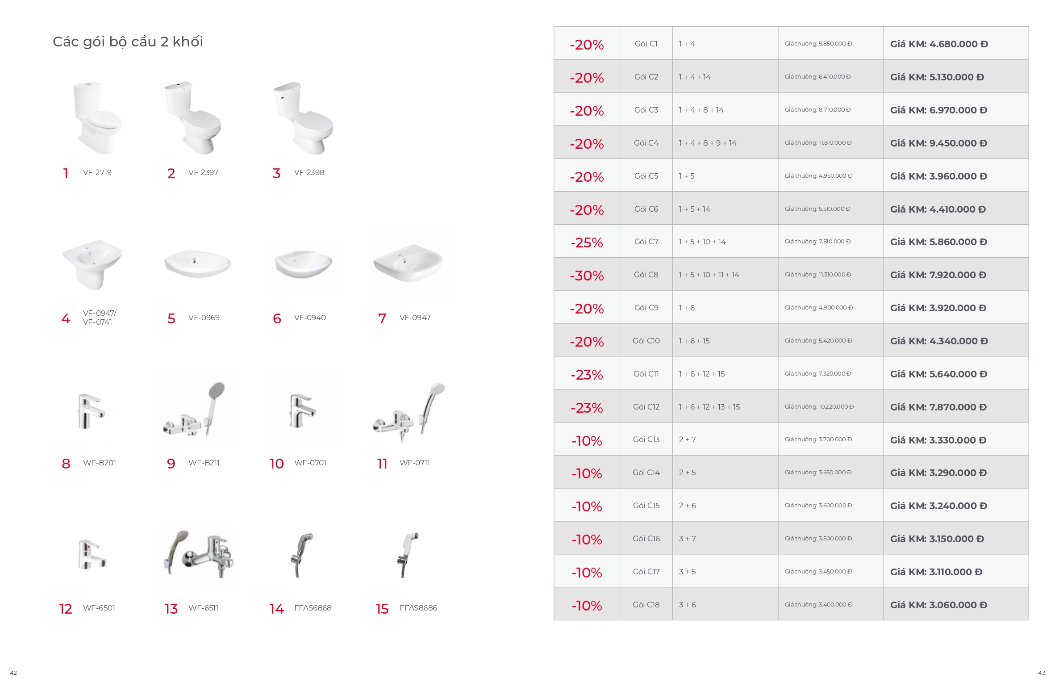This screenshot has width=1055, height=686.
Task: Select Giá KM: 7.870.000 Đ price
Action: coord(938,407)
